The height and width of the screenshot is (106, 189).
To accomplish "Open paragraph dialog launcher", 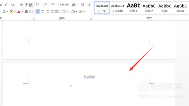I will coord(91,19).
